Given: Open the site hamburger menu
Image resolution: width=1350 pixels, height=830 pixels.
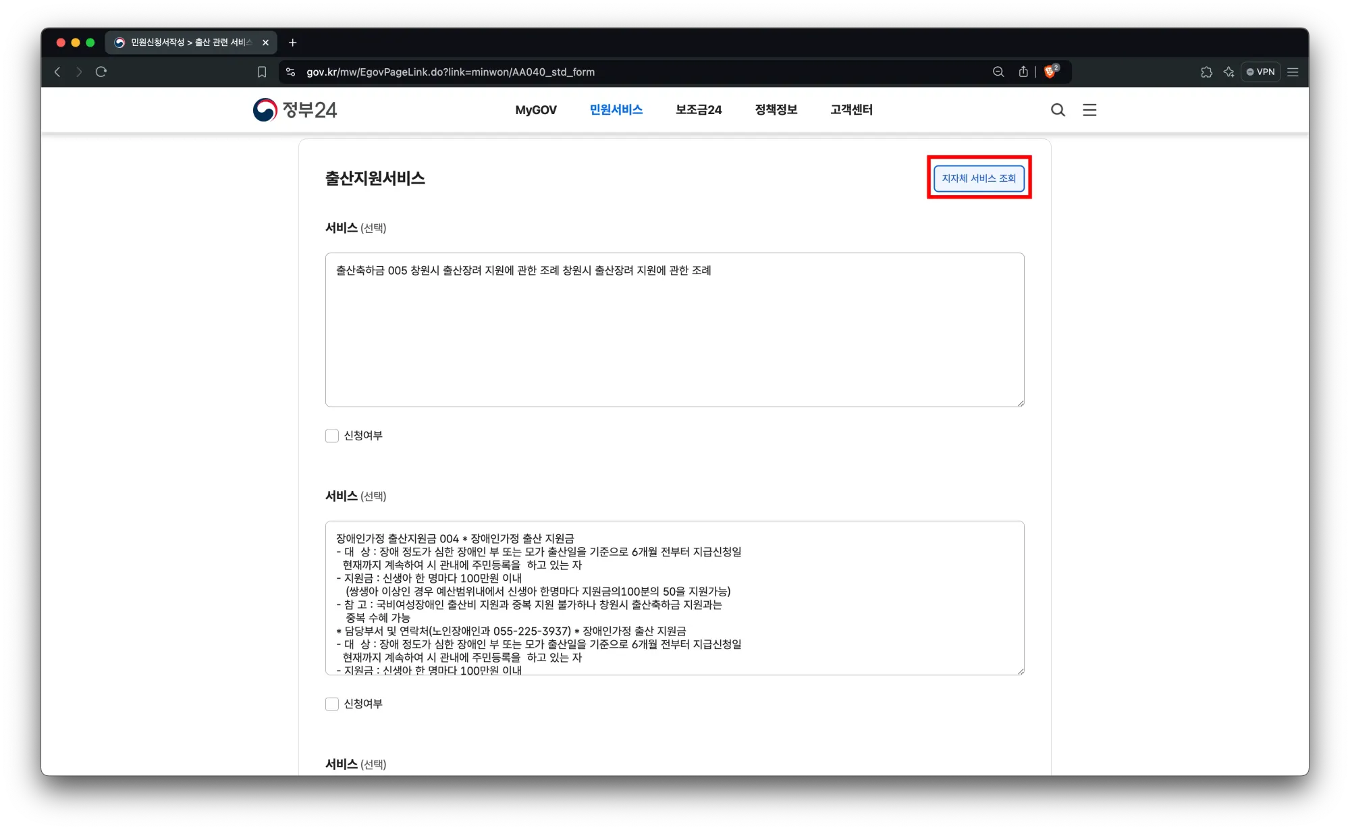Looking at the screenshot, I should pos(1089,110).
